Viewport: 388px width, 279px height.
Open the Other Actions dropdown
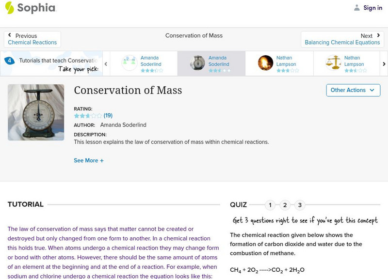point(353,90)
